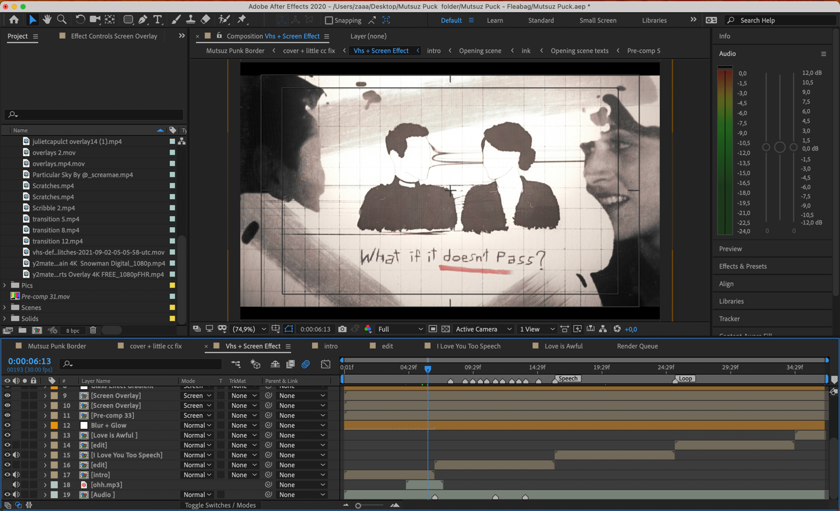Toggle Frame Blending in timeline
Screen dimensions: 840x511
coord(290,364)
